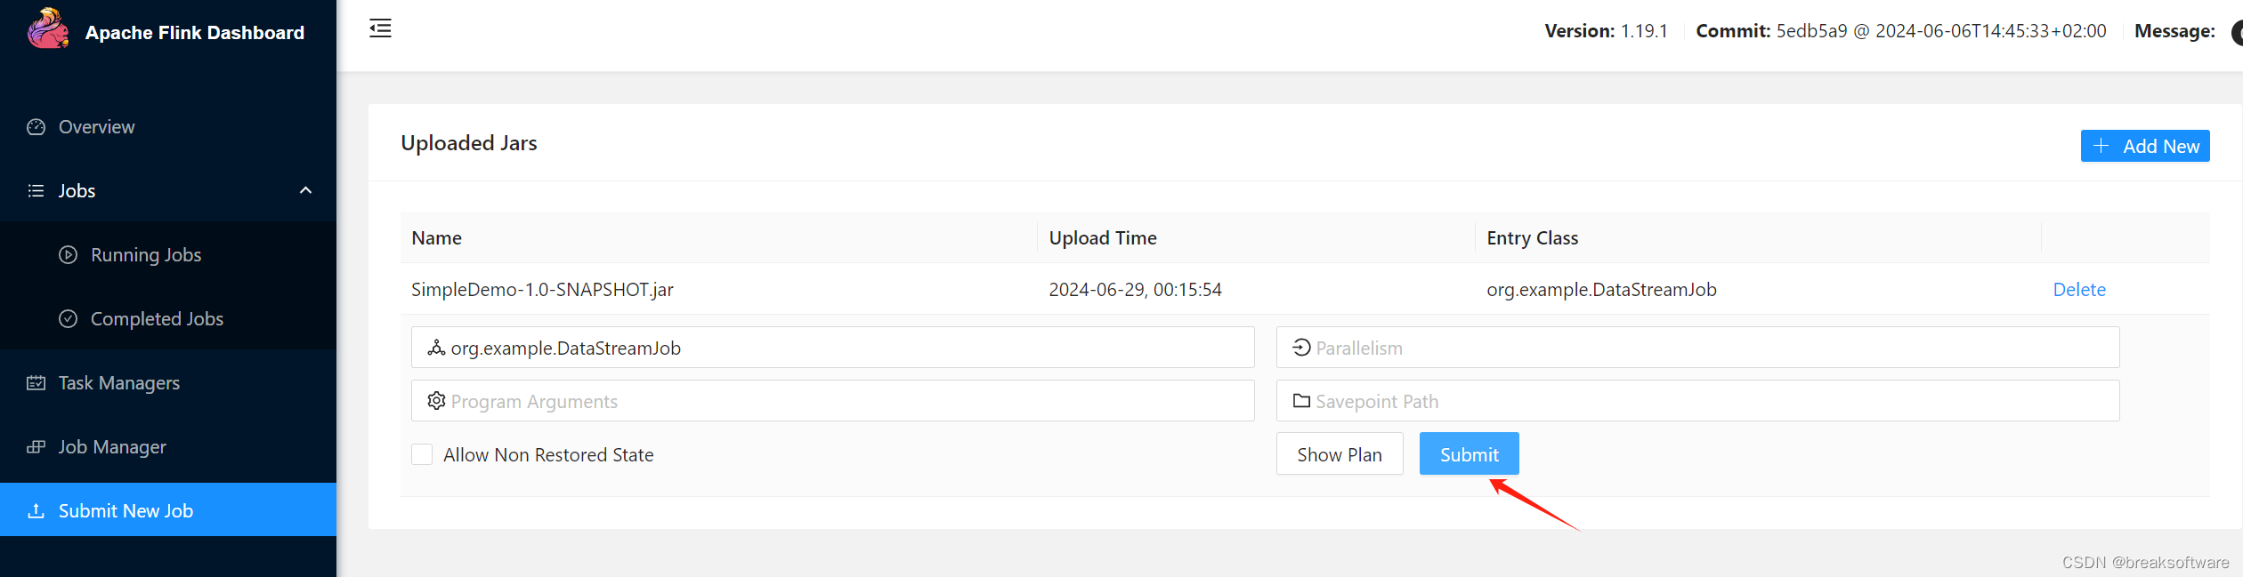Viewport: 2243px width, 577px height.
Task: Focus the Parallelism input field
Action: pyautogui.click(x=1697, y=348)
